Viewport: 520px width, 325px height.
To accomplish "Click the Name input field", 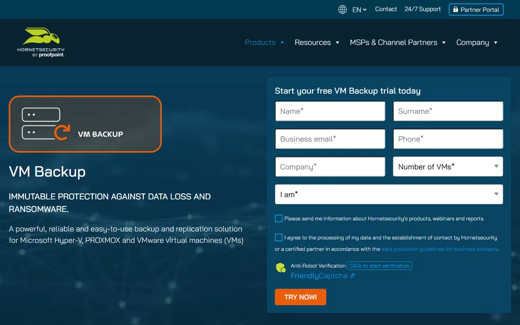I will click(x=330, y=111).
